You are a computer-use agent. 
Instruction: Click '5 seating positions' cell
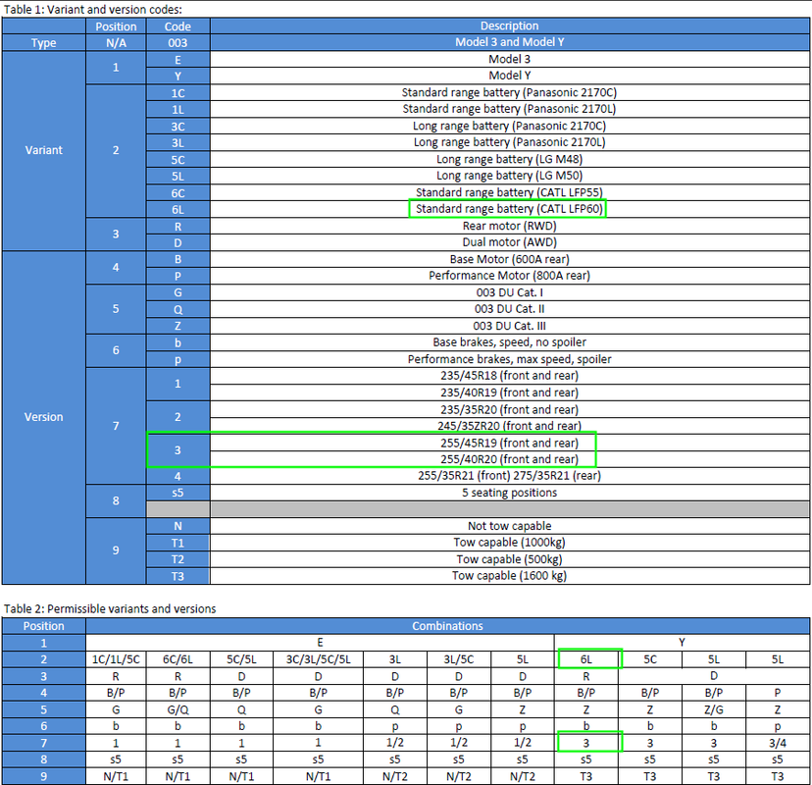click(x=510, y=493)
